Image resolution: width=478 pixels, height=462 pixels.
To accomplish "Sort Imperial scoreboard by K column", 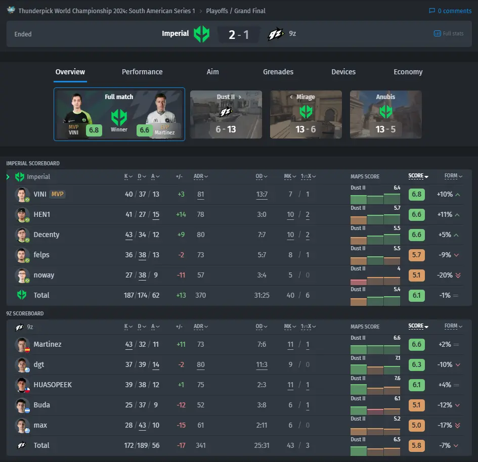I will coord(128,176).
